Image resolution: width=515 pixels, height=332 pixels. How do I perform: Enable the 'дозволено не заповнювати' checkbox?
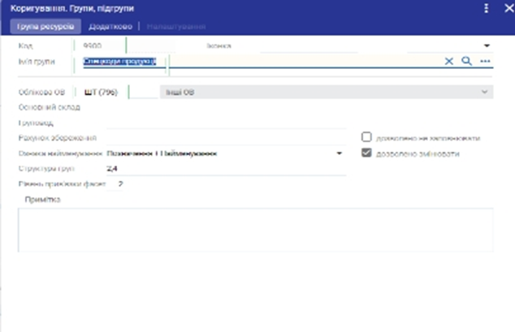point(367,138)
